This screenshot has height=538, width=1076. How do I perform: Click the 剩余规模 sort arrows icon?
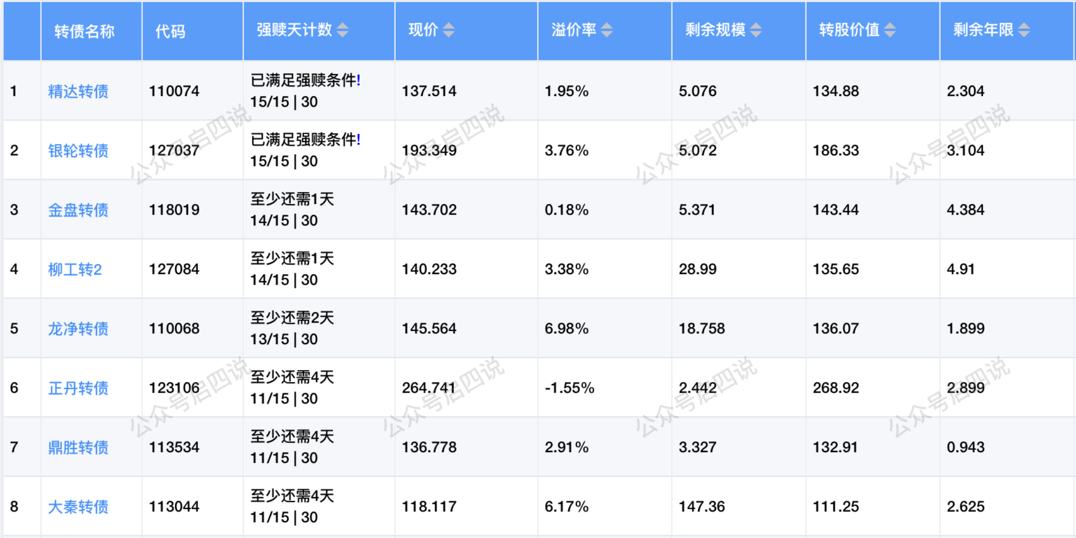point(756,30)
